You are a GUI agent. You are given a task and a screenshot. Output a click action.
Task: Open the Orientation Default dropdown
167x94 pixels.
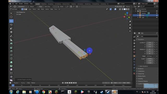(32, 7)
